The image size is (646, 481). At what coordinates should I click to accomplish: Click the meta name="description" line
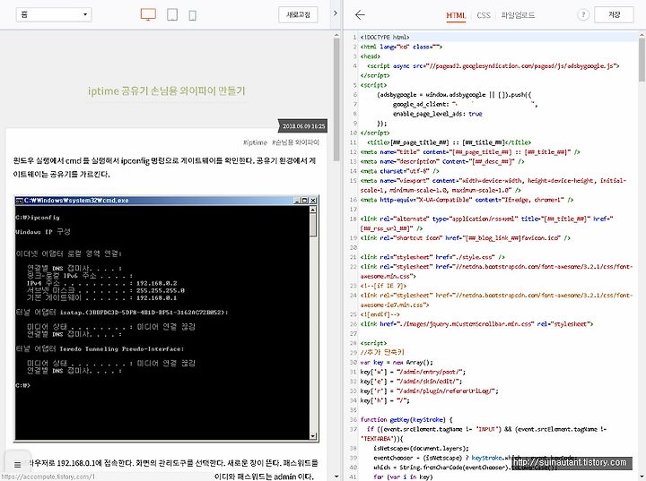tap(442, 161)
